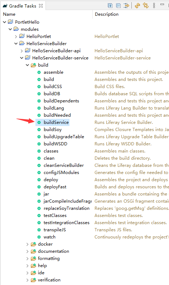
Task: Click the build group folder icon
Action: coord(33,65)
